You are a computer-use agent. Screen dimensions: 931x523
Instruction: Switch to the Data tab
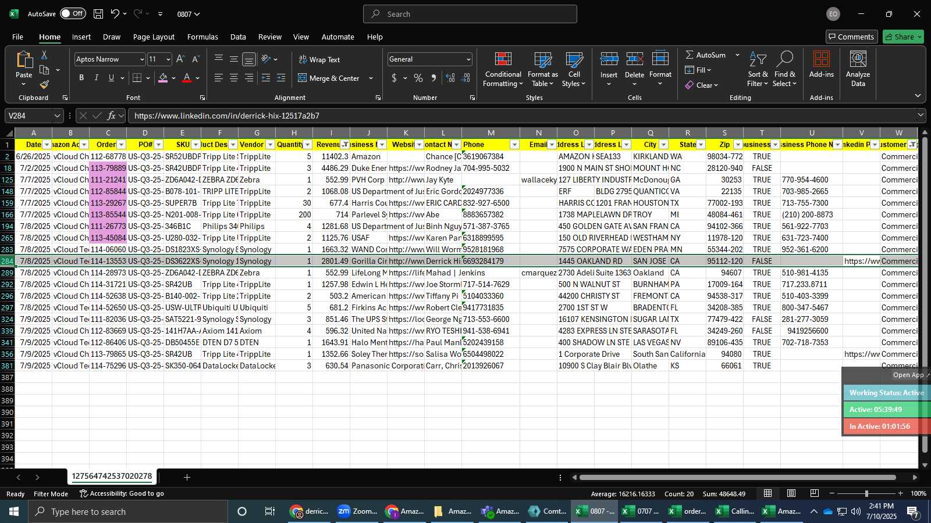point(238,37)
